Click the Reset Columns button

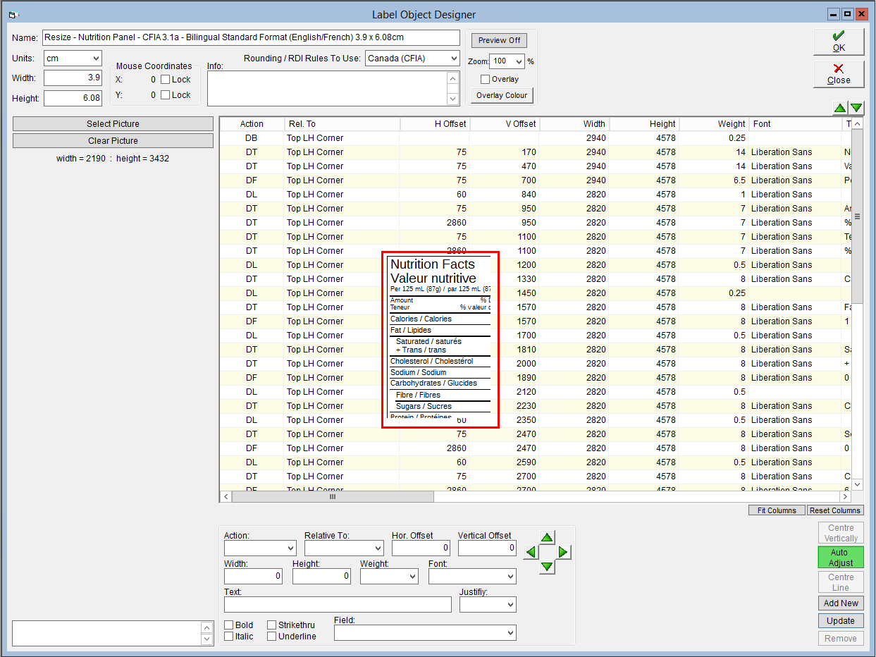click(x=835, y=510)
